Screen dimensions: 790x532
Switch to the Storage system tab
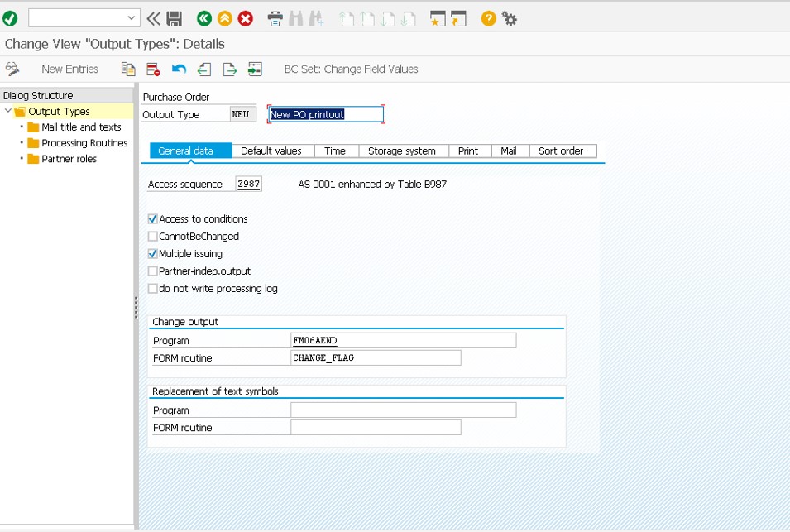(404, 151)
